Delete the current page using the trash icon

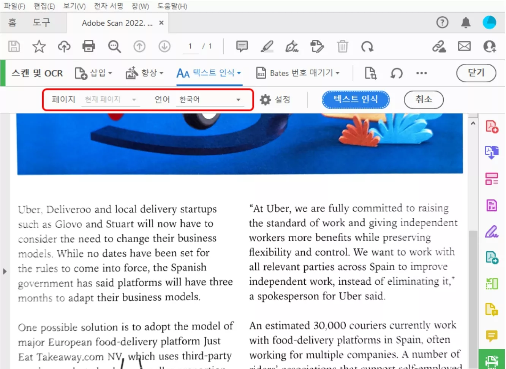pyautogui.click(x=343, y=46)
